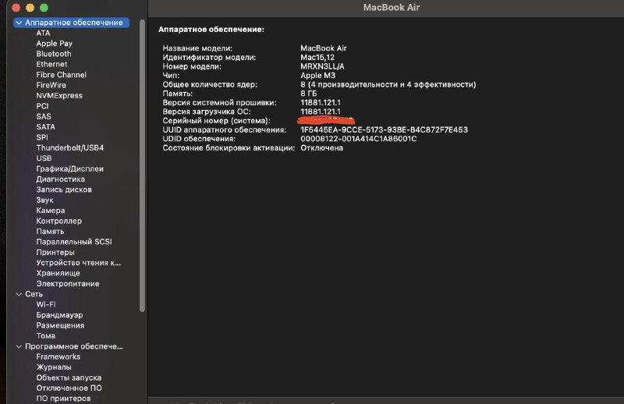
Task: Select ATA in the sidebar
Action: click(43, 33)
